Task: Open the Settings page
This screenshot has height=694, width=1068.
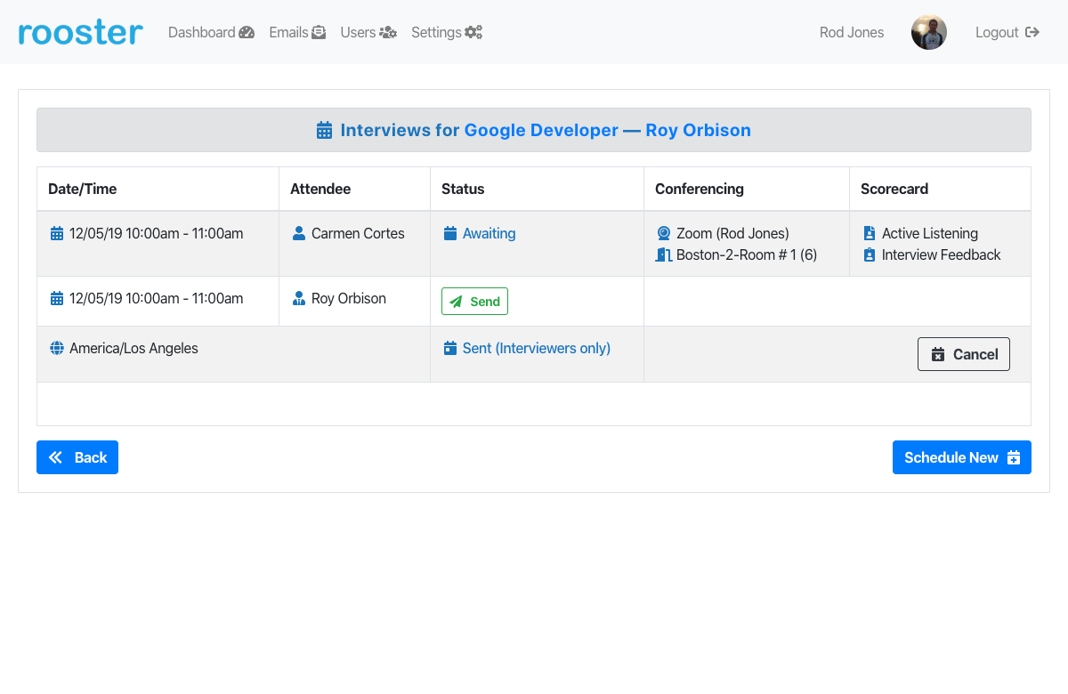Action: (446, 33)
